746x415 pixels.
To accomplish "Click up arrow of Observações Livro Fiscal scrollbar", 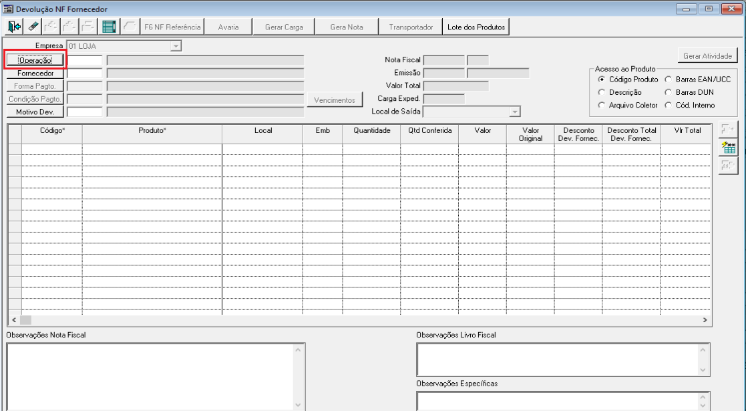I will [x=703, y=350].
